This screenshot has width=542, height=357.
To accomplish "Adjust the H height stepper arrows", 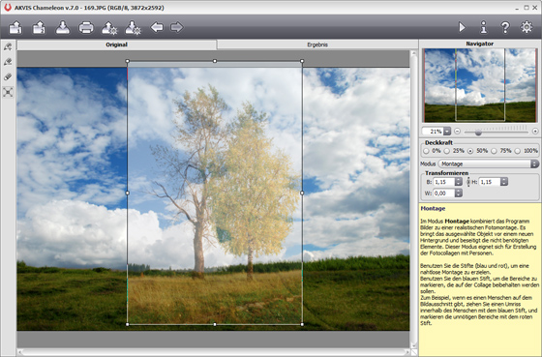I will coord(504,182).
